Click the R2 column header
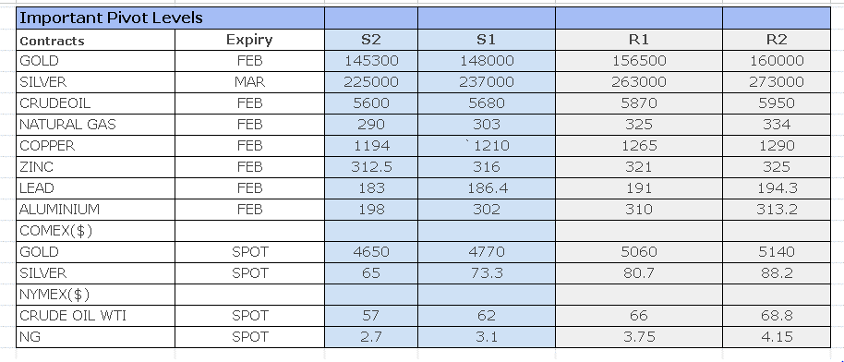This screenshot has height=362, width=844. tap(777, 40)
